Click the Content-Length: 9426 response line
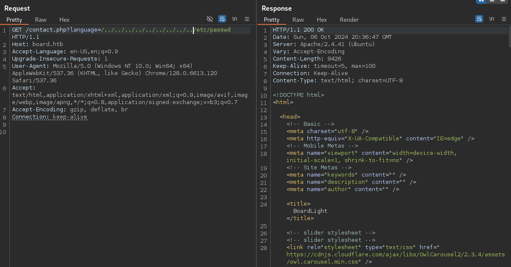The width and height of the screenshot is (511, 267). click(x=307, y=58)
